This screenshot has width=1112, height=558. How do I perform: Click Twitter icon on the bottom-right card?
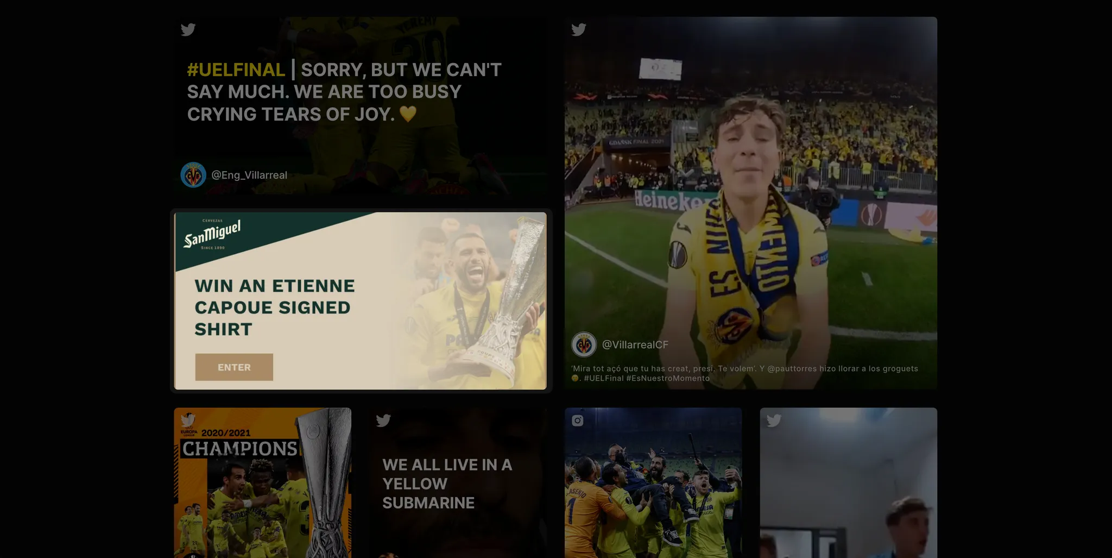[x=774, y=420]
